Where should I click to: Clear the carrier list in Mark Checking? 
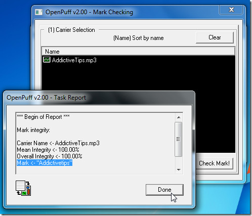(215, 37)
